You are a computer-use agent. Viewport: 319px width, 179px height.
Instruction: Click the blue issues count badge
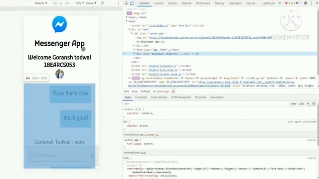coord(298,3)
